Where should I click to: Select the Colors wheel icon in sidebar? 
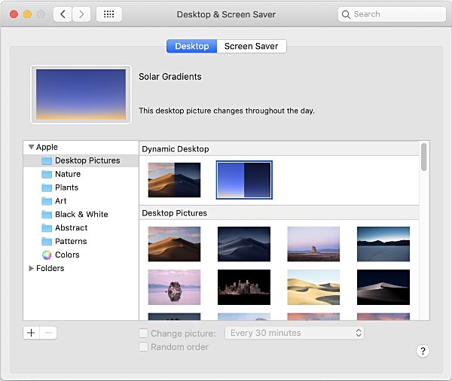[x=47, y=255]
